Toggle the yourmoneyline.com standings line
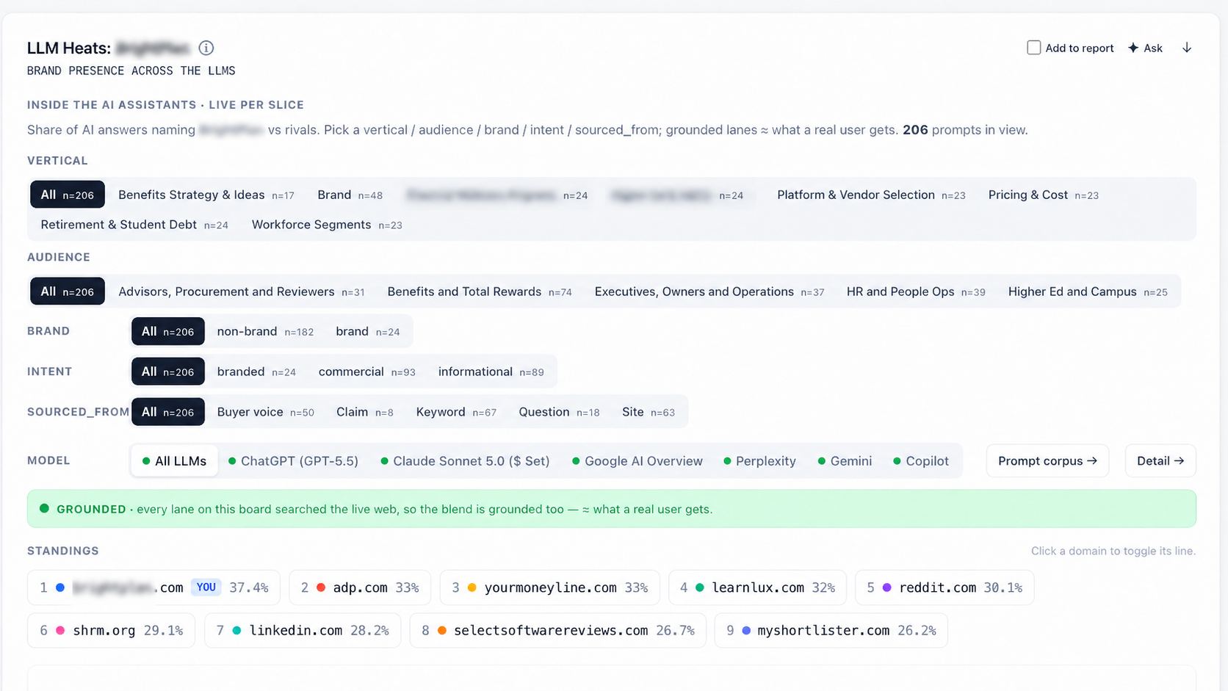Screen dimensions: 1228x691 click(549, 587)
